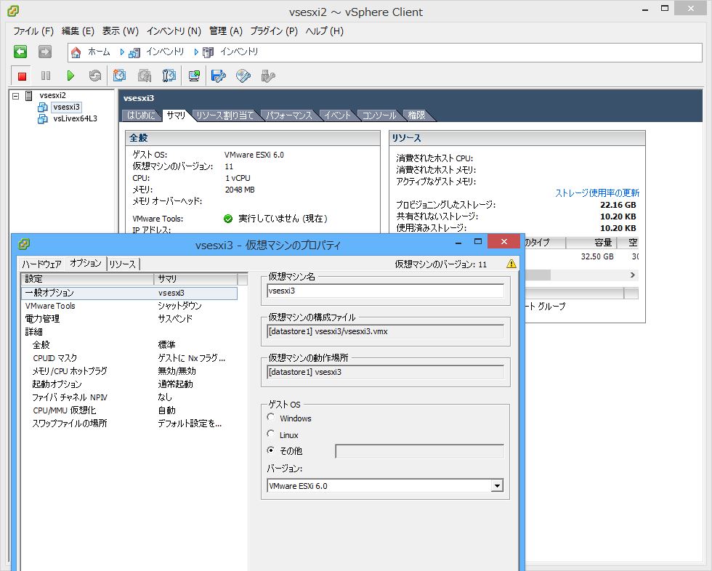Image resolution: width=712 pixels, height=571 pixels.
Task: Click the grey Forward navigation arrow
Action: pos(45,52)
